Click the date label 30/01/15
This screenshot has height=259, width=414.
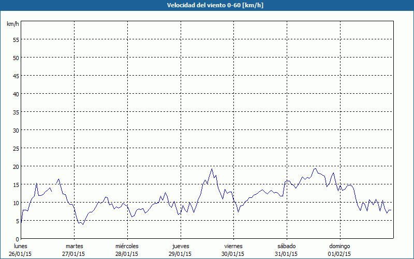[x=233, y=254]
